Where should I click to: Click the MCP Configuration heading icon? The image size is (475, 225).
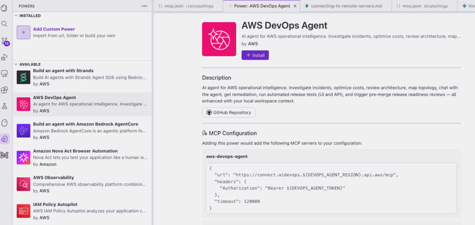pos(205,133)
